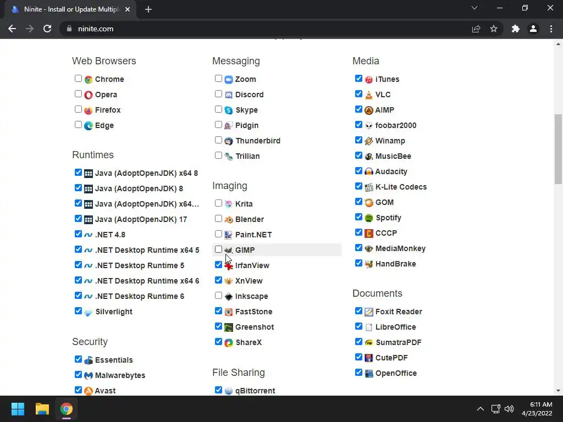This screenshot has height=422, width=563.
Task: Show hidden system tray icons chevron
Action: (481, 409)
